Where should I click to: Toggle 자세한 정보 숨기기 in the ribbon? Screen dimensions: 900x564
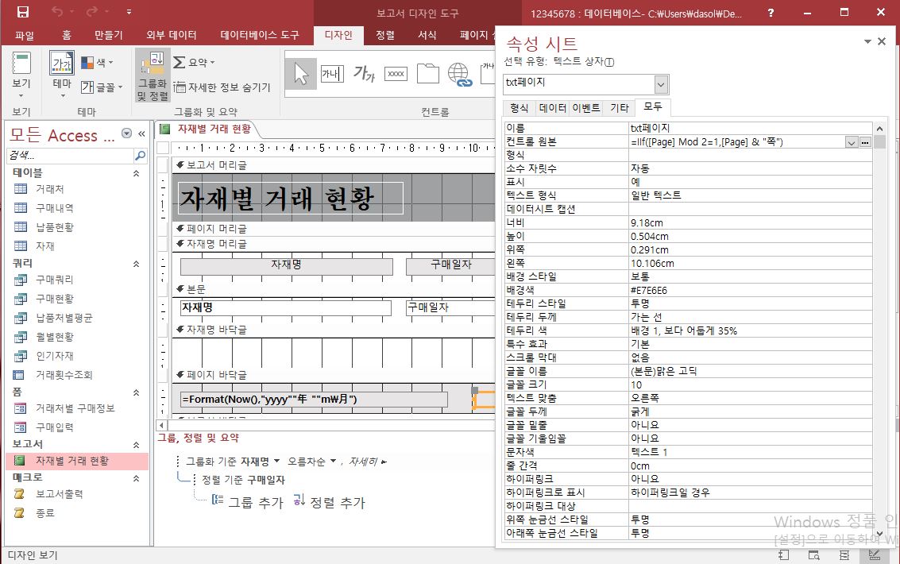click(222, 87)
